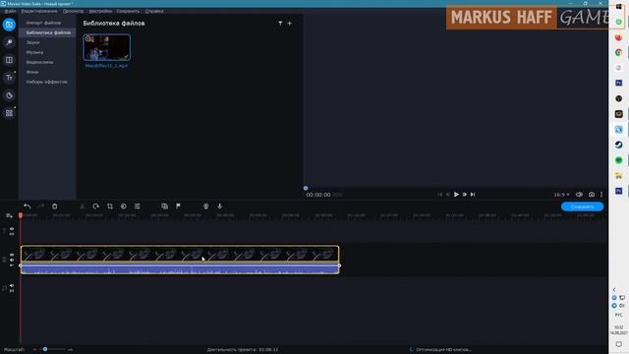This screenshot has height=354, width=629.
Task: Toggle link icon on the music track
Action: tap(12, 290)
